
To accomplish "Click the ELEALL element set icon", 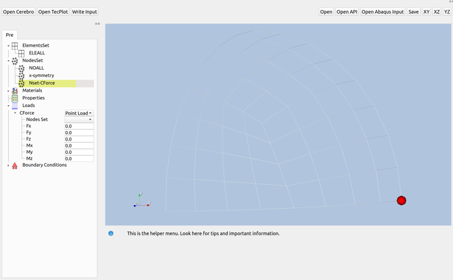I will point(21,53).
